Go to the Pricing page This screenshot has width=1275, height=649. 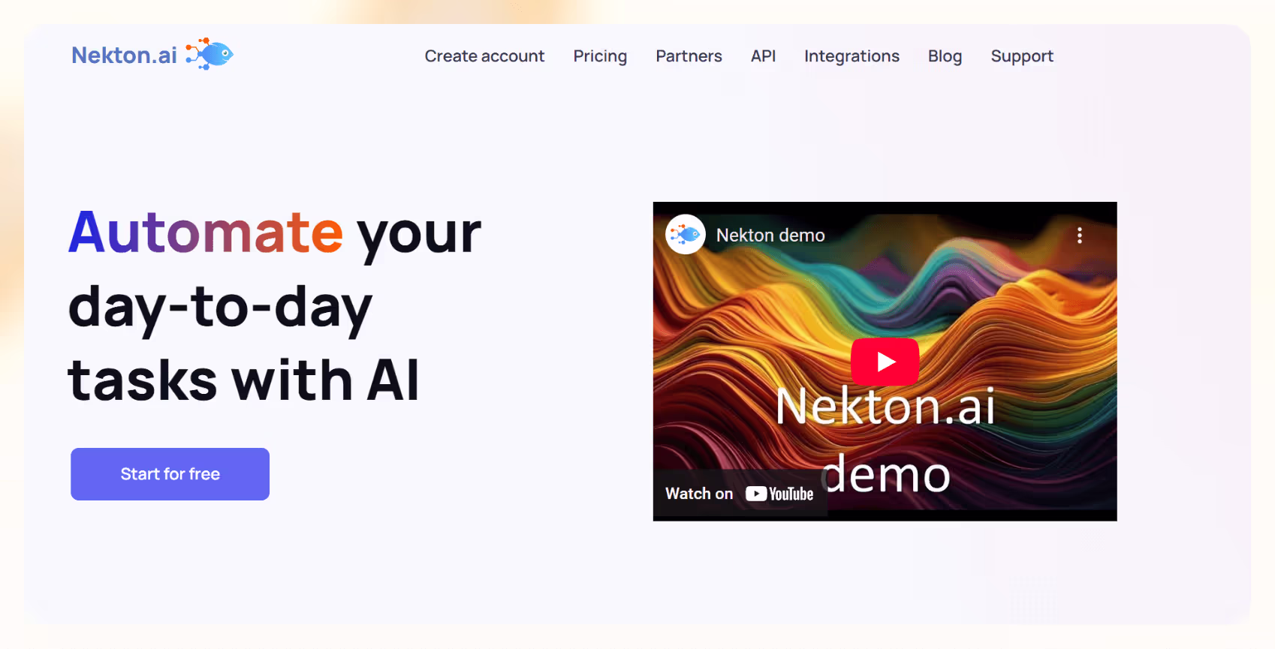pyautogui.click(x=600, y=56)
